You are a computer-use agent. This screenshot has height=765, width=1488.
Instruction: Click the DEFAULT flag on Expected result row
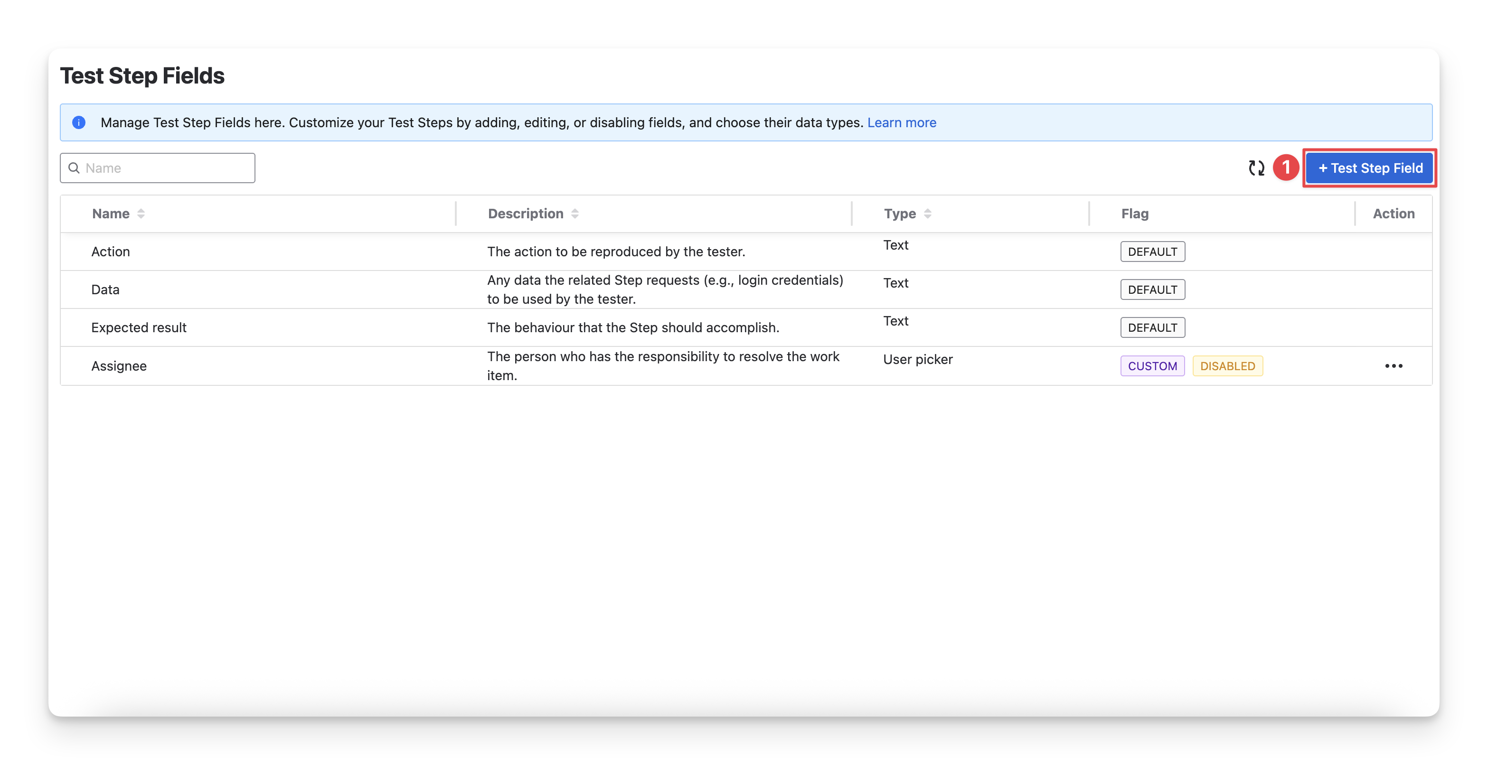point(1152,328)
